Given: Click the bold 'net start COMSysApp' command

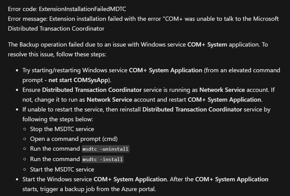Looking at the screenshot, I should coord(78,80).
